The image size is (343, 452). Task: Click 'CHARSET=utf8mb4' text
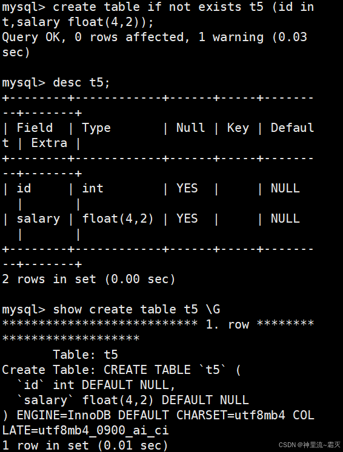coord(231,415)
